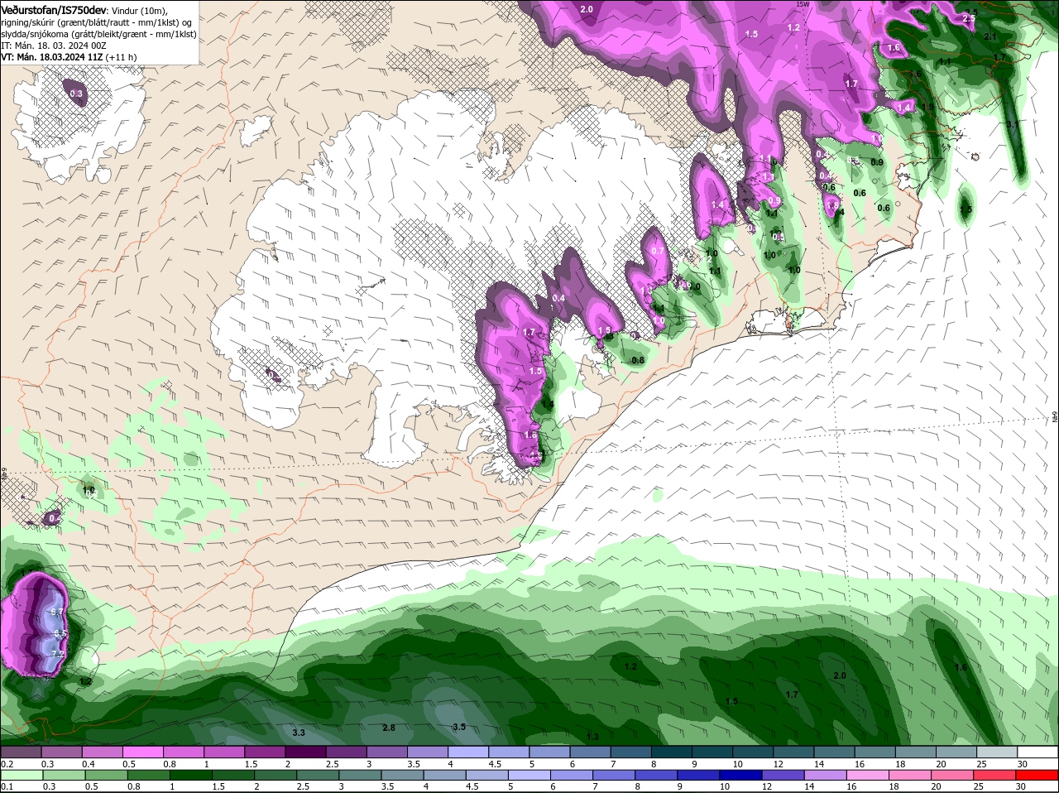
Task: Click the light pink swatch in snow legend
Action: point(142,752)
